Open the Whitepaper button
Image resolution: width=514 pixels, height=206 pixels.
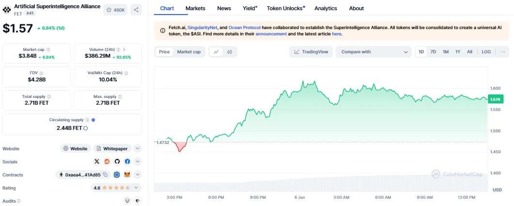click(112, 149)
